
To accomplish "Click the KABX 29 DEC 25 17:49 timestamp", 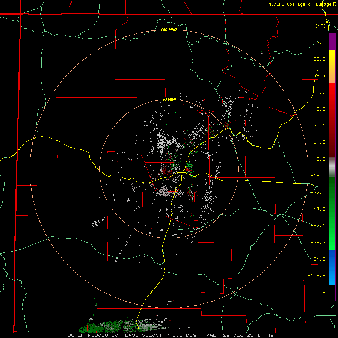I will coord(240,335).
